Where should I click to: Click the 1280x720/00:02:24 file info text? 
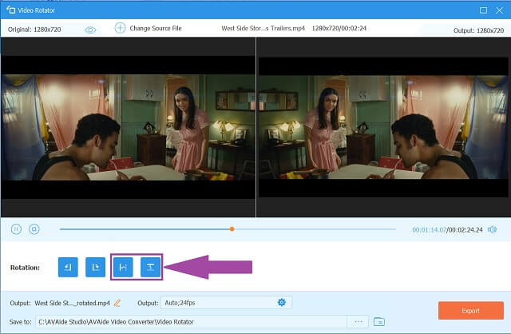tap(339, 29)
